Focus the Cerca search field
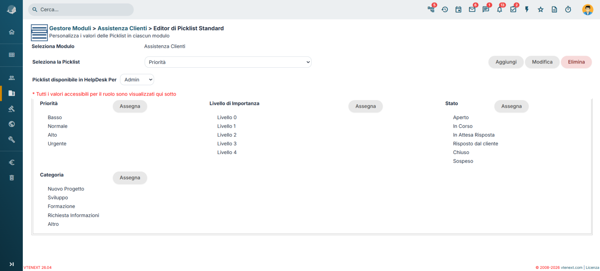 (x=81, y=10)
